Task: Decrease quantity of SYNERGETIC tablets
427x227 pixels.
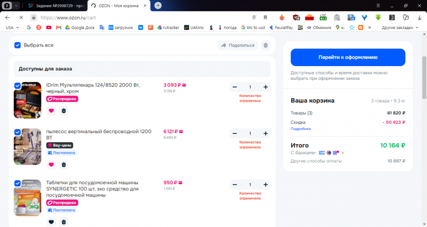Action: [235, 185]
